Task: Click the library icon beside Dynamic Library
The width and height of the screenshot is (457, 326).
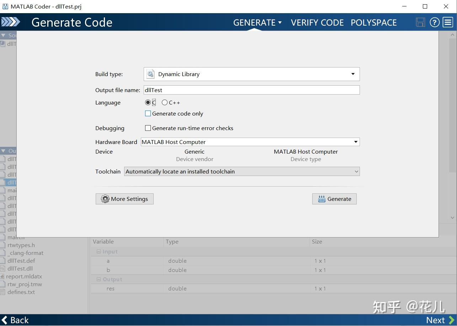Action: (x=150, y=74)
